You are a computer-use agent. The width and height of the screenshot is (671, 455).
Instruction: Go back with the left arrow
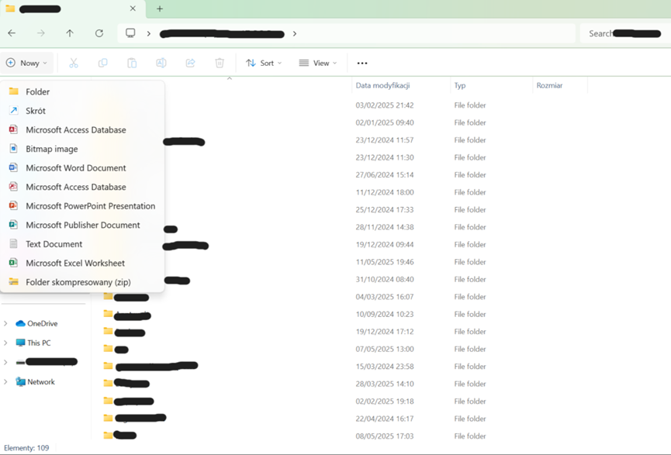12,33
